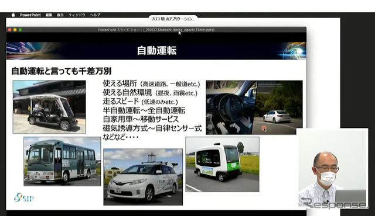Click the red close window button
The height and width of the screenshot is (216, 375).
pos(10,30)
